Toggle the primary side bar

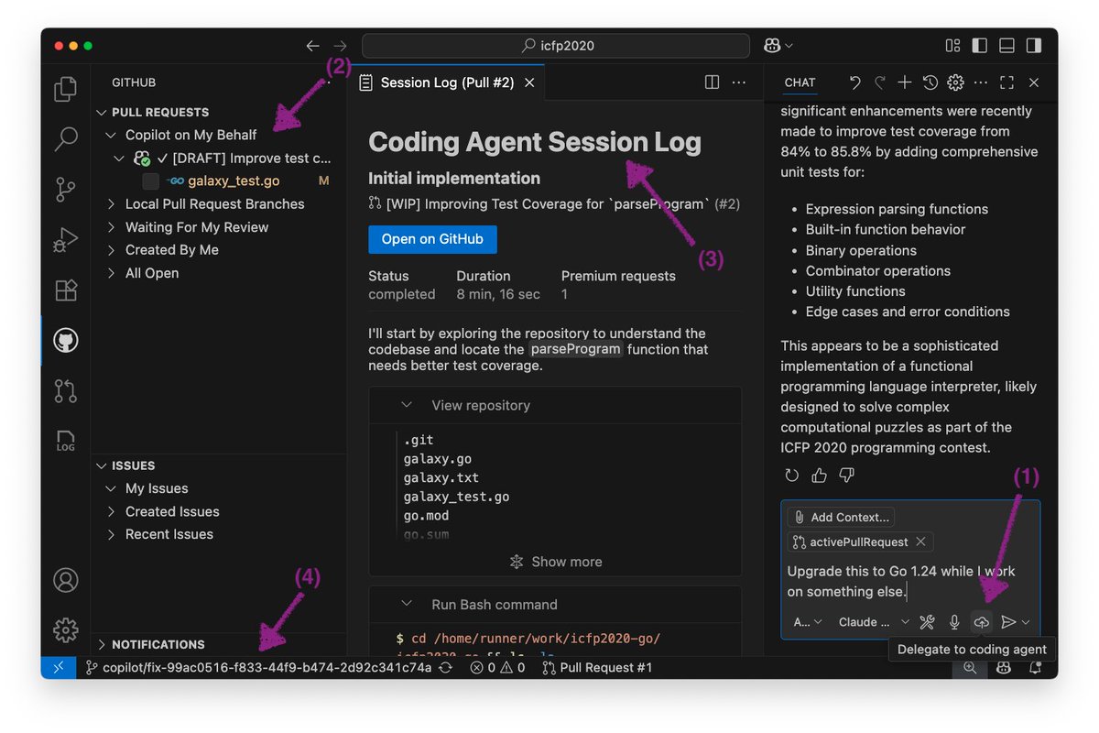tap(979, 46)
